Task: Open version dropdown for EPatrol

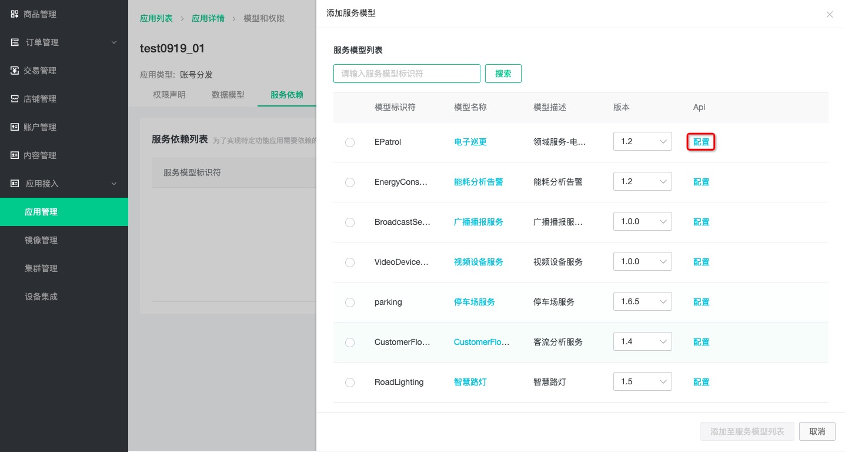Action: tap(643, 142)
